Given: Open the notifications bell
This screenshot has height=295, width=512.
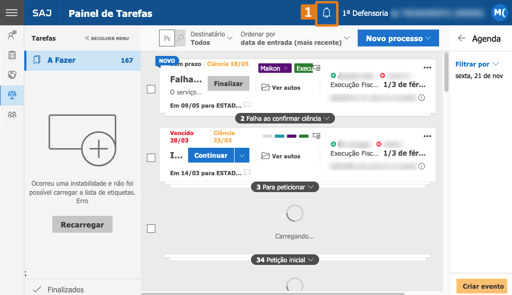Looking at the screenshot, I should pos(327,13).
